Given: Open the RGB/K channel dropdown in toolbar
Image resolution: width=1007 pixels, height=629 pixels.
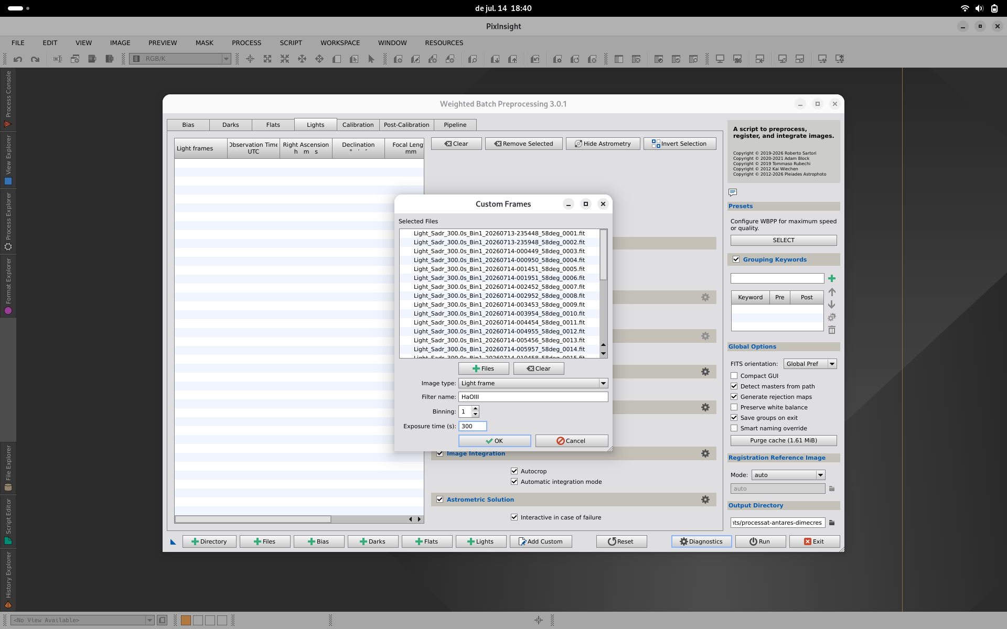Looking at the screenshot, I should pyautogui.click(x=181, y=59).
